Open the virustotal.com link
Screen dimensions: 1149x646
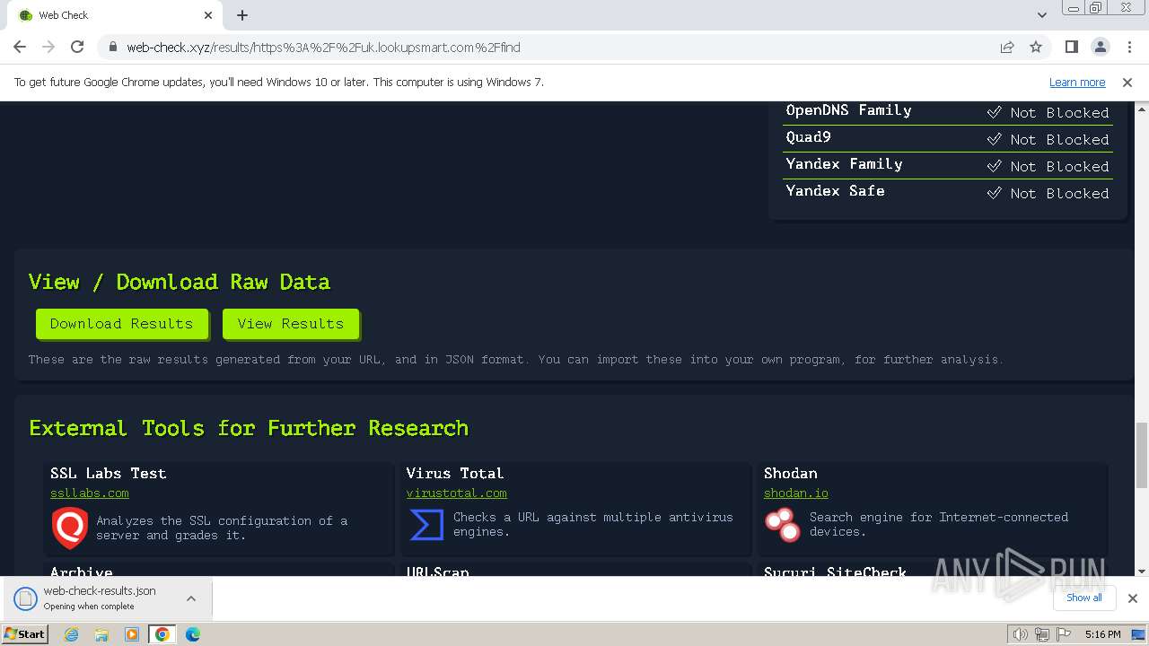tap(456, 493)
